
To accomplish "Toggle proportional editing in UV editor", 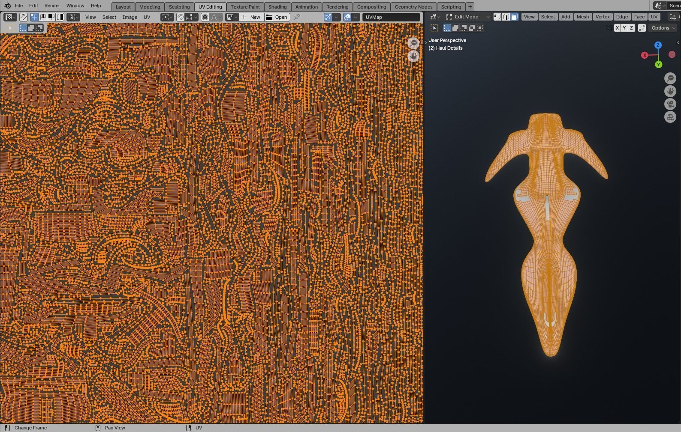I will pyautogui.click(x=205, y=17).
